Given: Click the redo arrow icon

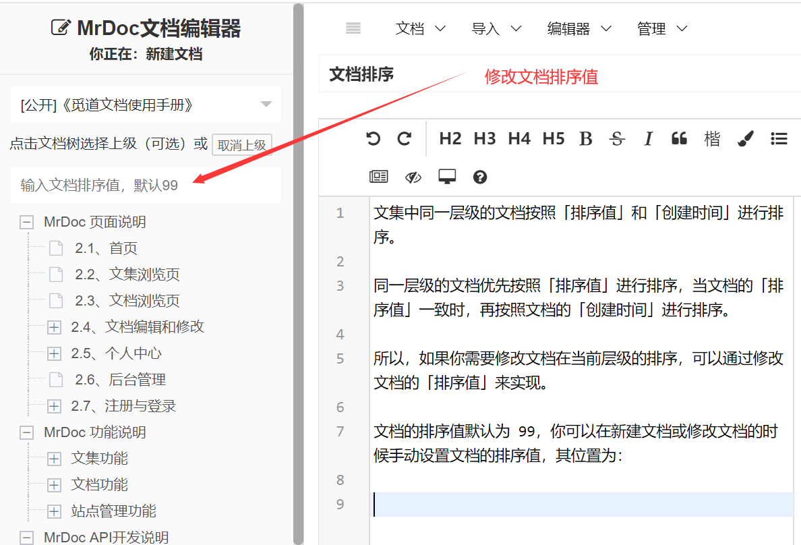Looking at the screenshot, I should (x=405, y=139).
